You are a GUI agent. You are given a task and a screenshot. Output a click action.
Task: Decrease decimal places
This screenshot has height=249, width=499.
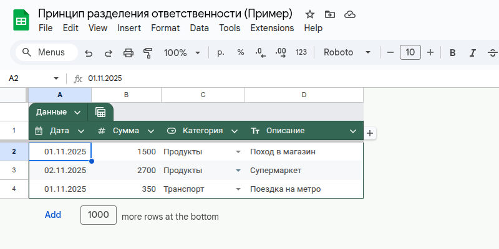pos(260,52)
